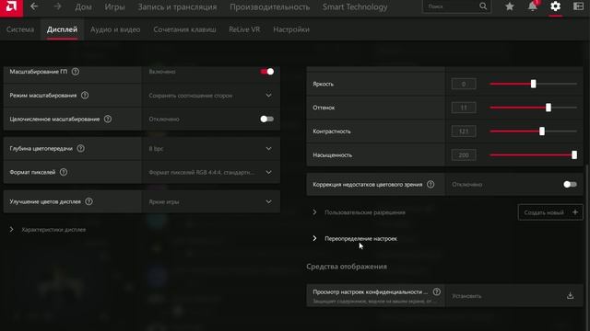Viewport: 590px width, 331px height.
Task: Adjust the Контрастность slider
Action: point(533,131)
